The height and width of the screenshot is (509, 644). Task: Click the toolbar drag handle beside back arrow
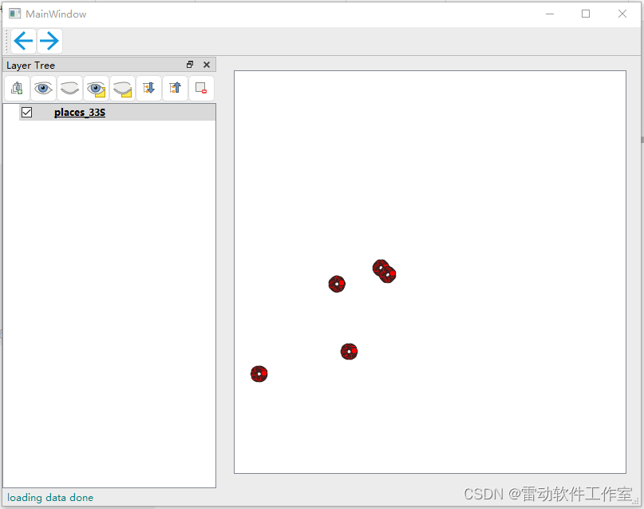6,41
